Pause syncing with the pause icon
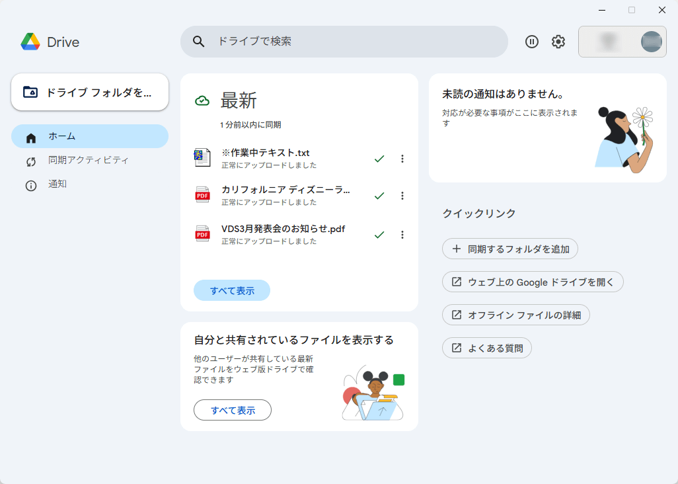 click(x=532, y=42)
